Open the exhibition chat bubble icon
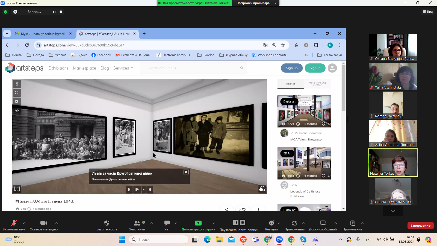437x246 pixels. coord(262,189)
